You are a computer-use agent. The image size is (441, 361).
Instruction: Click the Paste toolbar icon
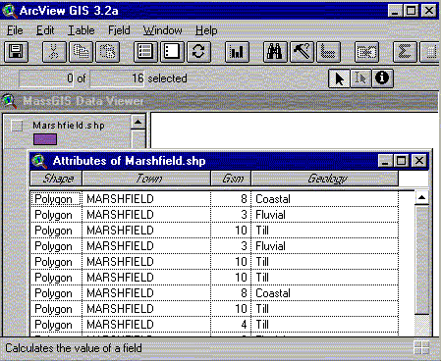point(107,52)
